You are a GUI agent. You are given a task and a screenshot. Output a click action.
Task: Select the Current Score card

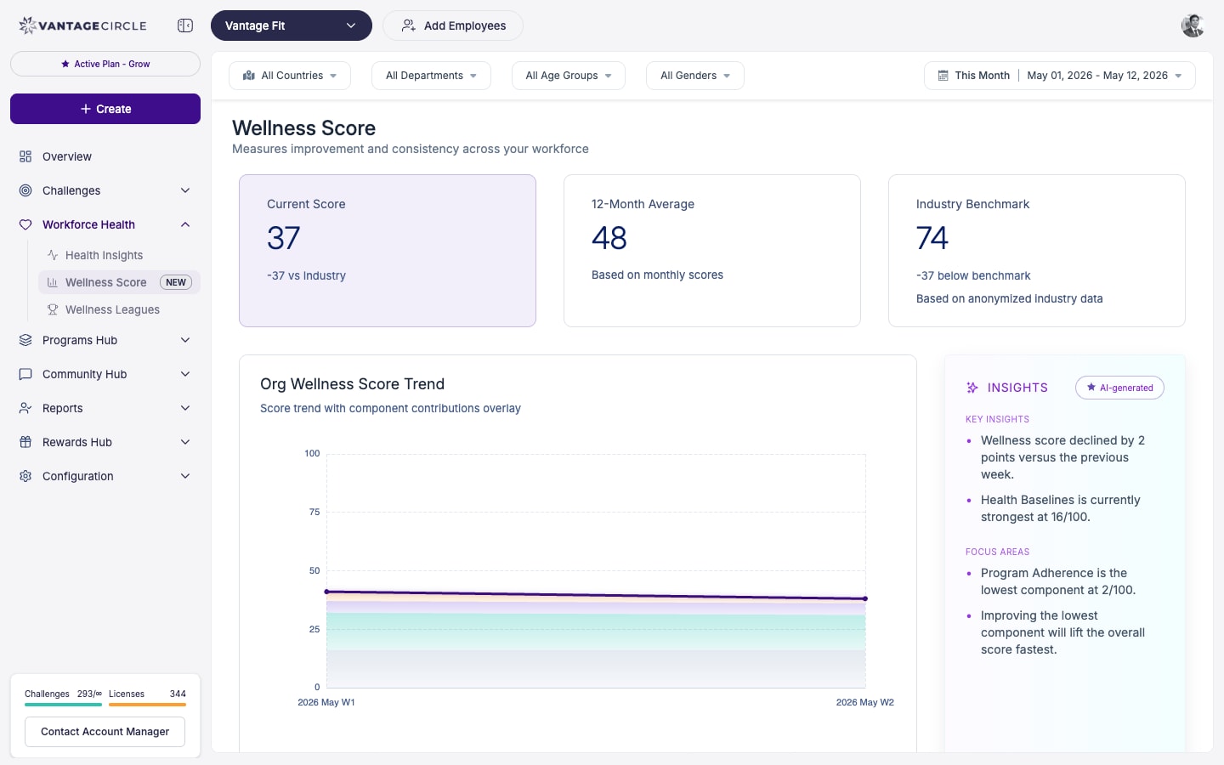click(x=388, y=251)
